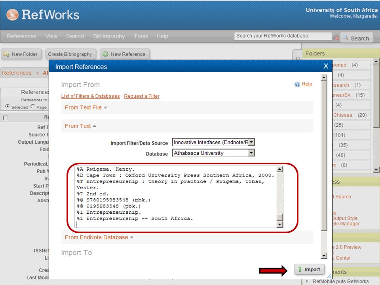Click the dialog scrollbar up arrow
380x285 pixels.
tap(324, 78)
